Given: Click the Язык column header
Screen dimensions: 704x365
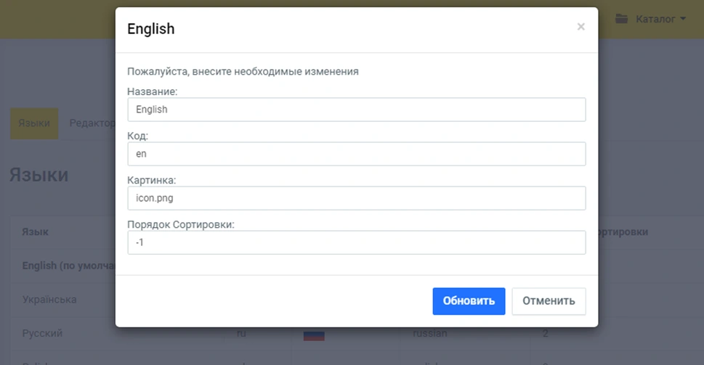Looking at the screenshot, I should click(36, 231).
